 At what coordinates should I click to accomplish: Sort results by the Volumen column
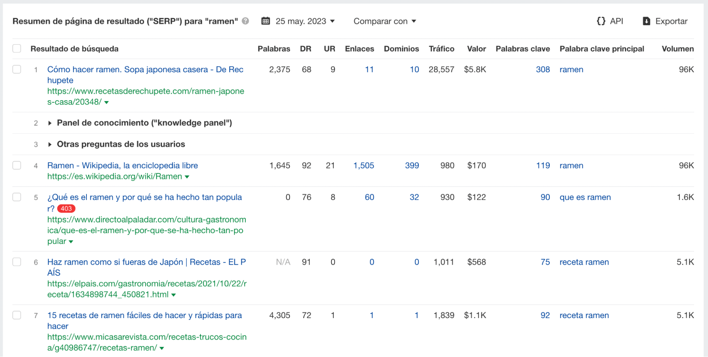tap(677, 48)
